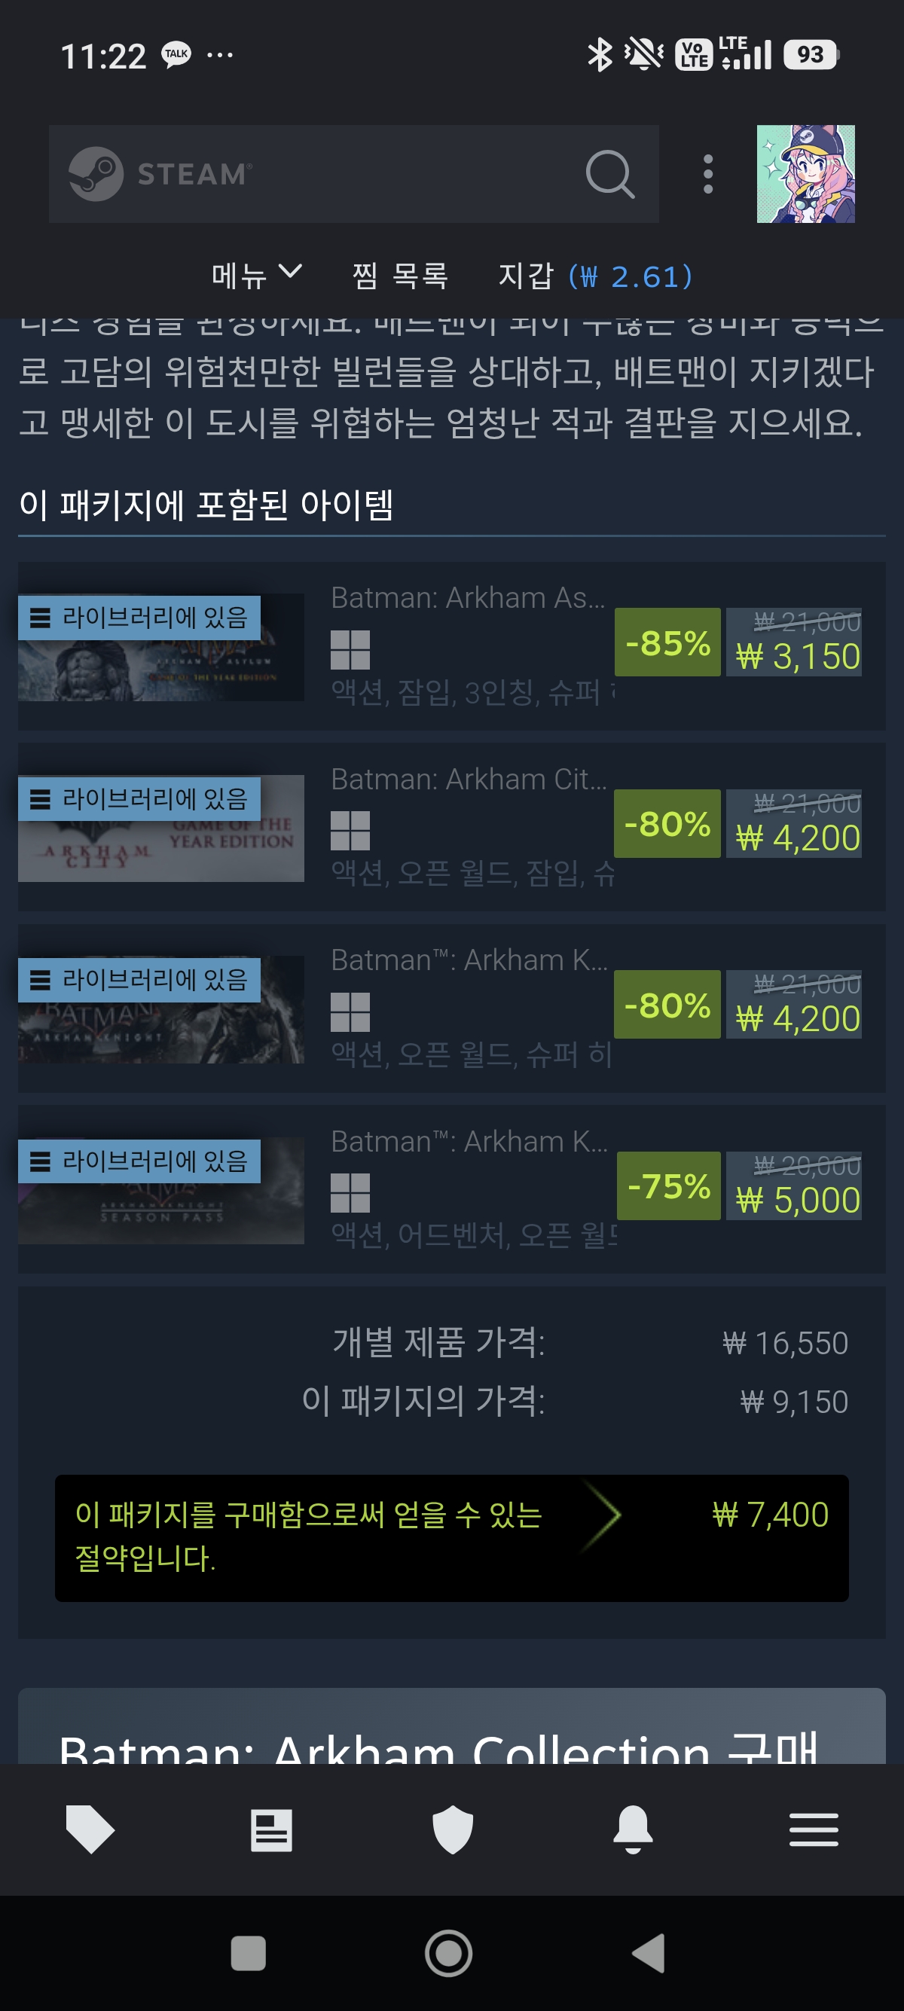Open notifications bell tab
The height and width of the screenshot is (2011, 904).
pyautogui.click(x=633, y=1829)
